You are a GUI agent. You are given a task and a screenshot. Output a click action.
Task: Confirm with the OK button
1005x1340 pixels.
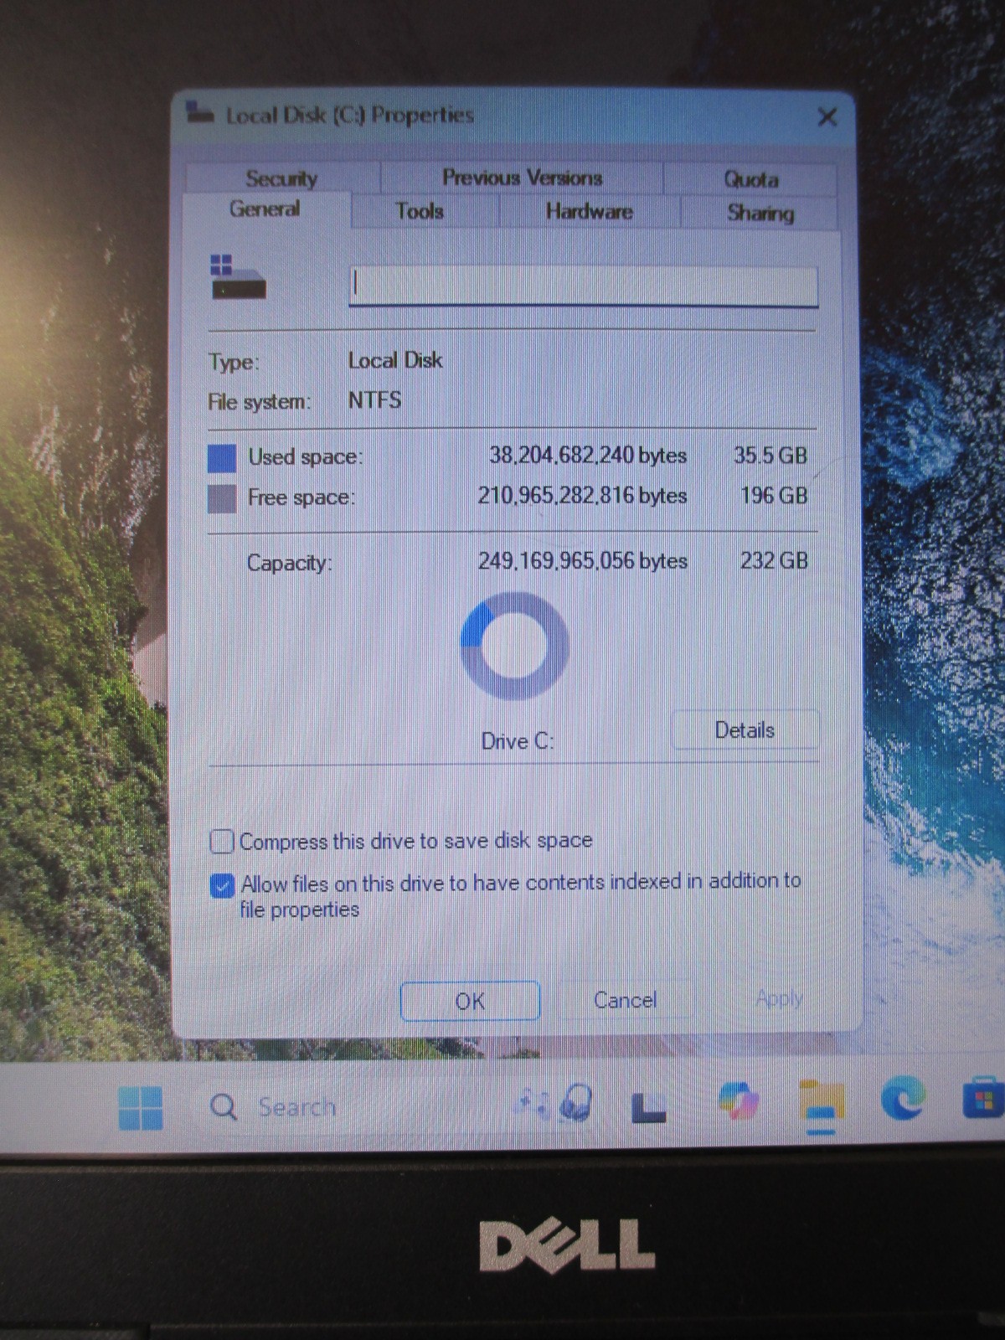point(470,1001)
